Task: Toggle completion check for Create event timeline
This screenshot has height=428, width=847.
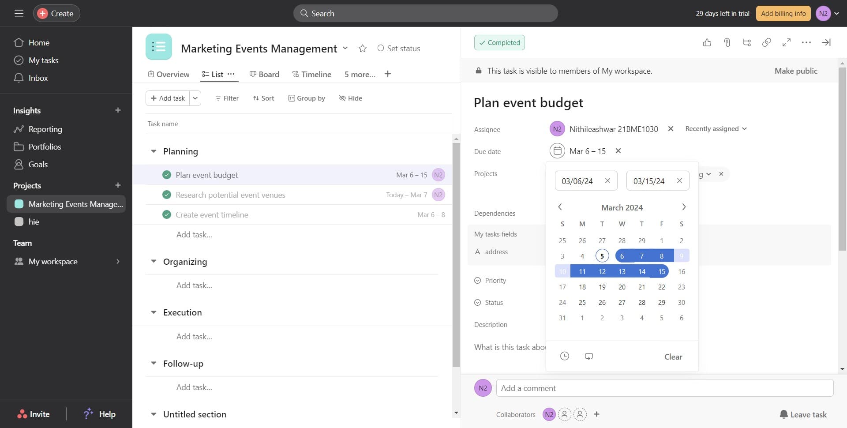Action: [x=167, y=214]
